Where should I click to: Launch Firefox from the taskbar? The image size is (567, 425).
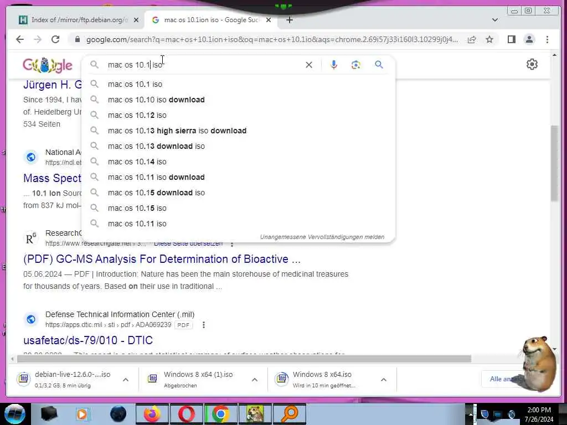pyautogui.click(x=152, y=414)
